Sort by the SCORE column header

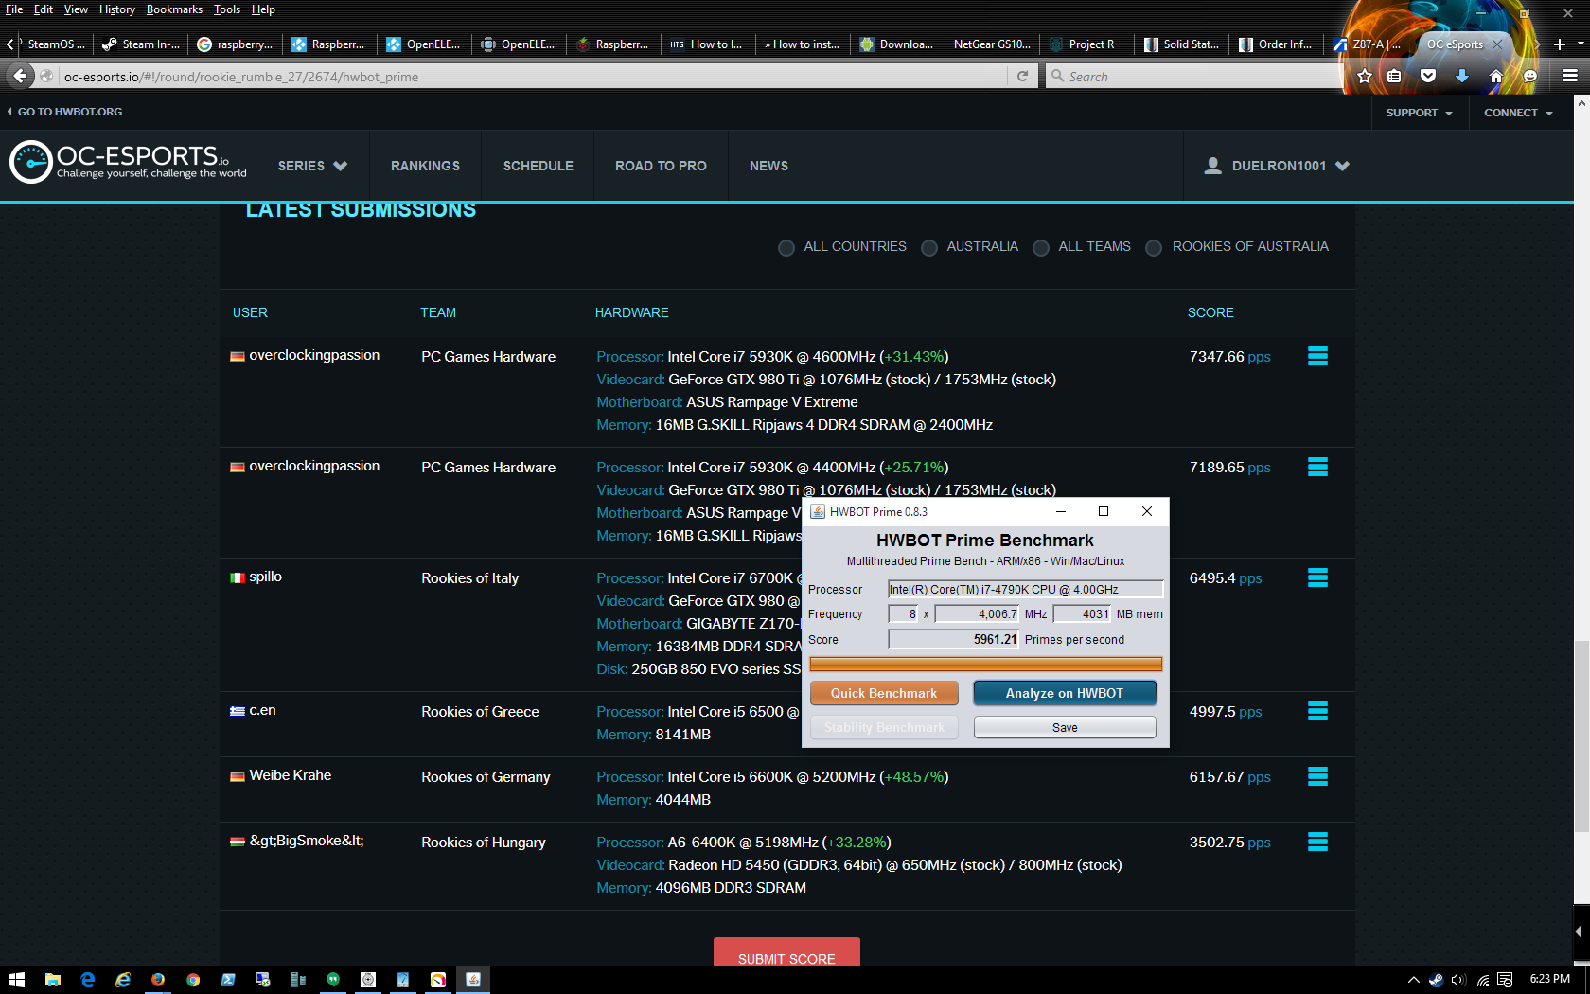pos(1210,312)
